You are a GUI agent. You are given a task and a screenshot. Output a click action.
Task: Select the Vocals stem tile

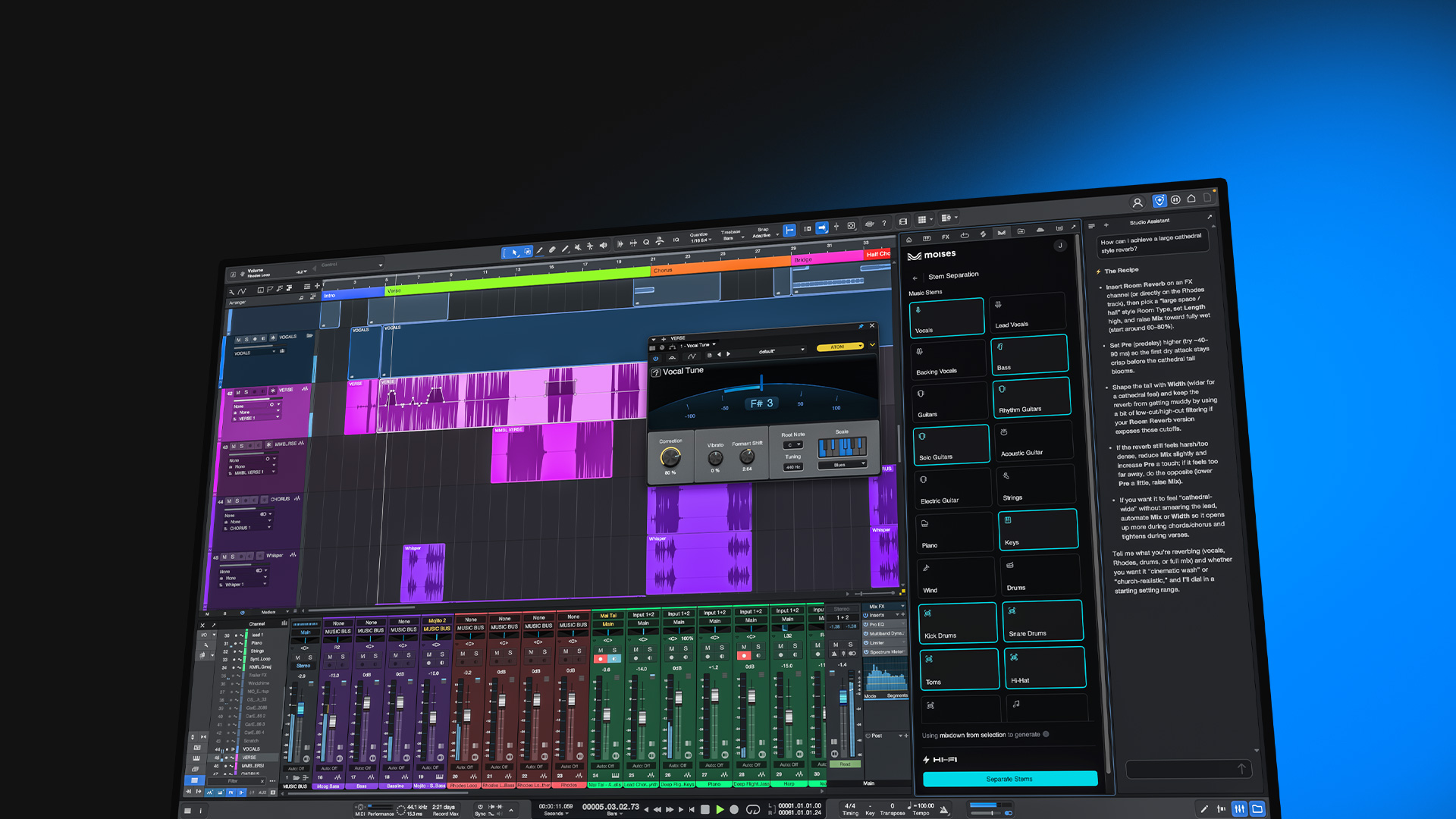(x=946, y=317)
